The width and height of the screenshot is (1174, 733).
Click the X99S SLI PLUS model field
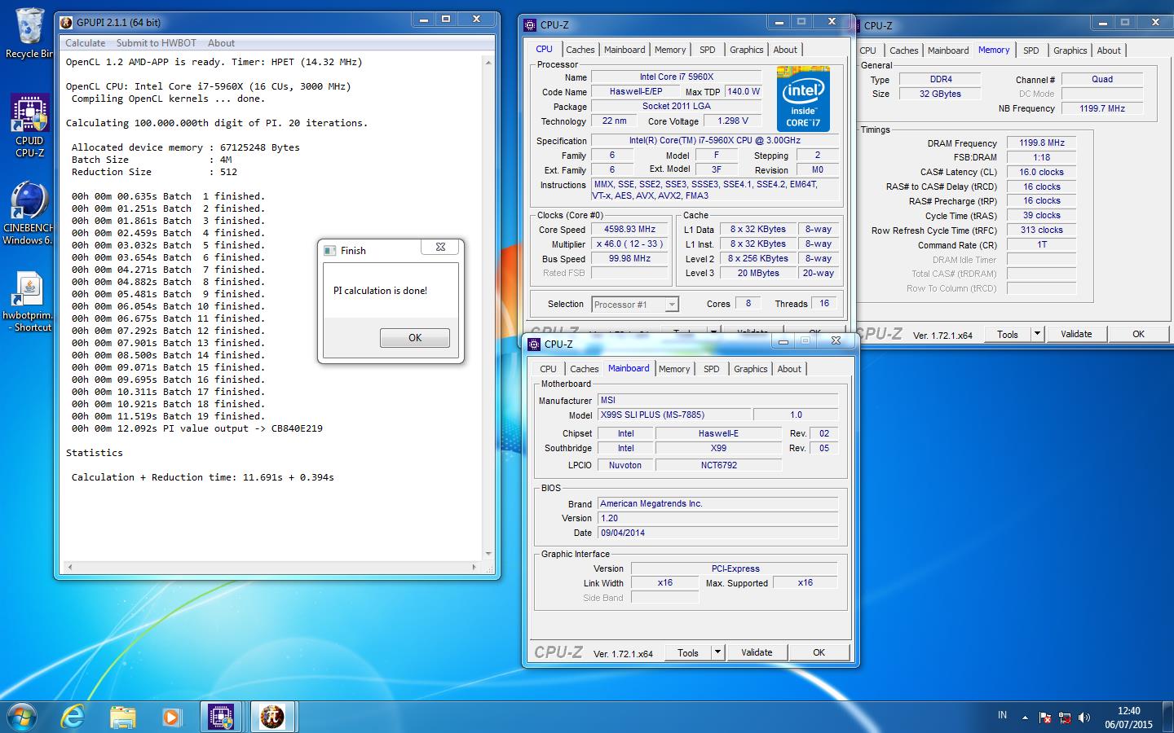(x=673, y=415)
